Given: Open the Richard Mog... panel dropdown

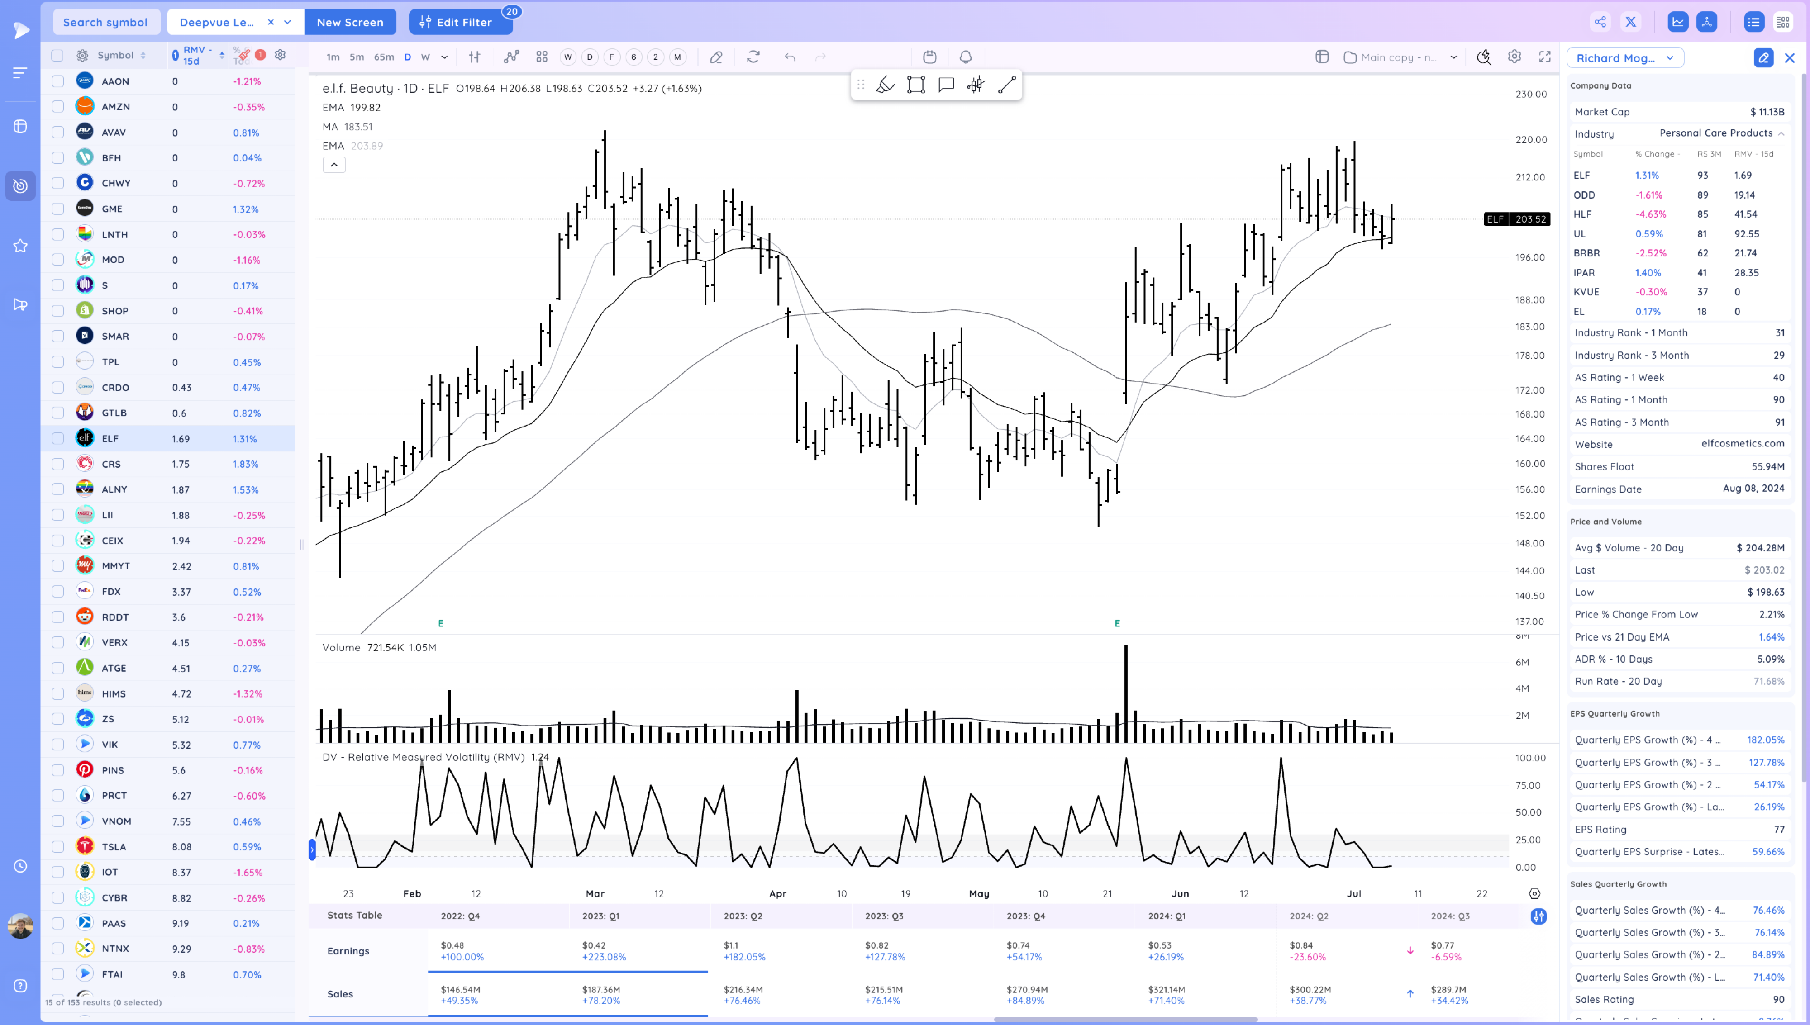Looking at the screenshot, I should pos(1624,58).
